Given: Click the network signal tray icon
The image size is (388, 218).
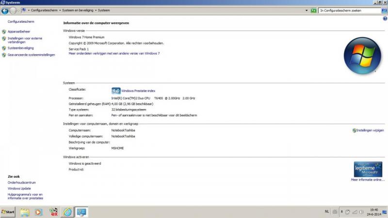Looking at the screenshot, I should click(x=355, y=212).
